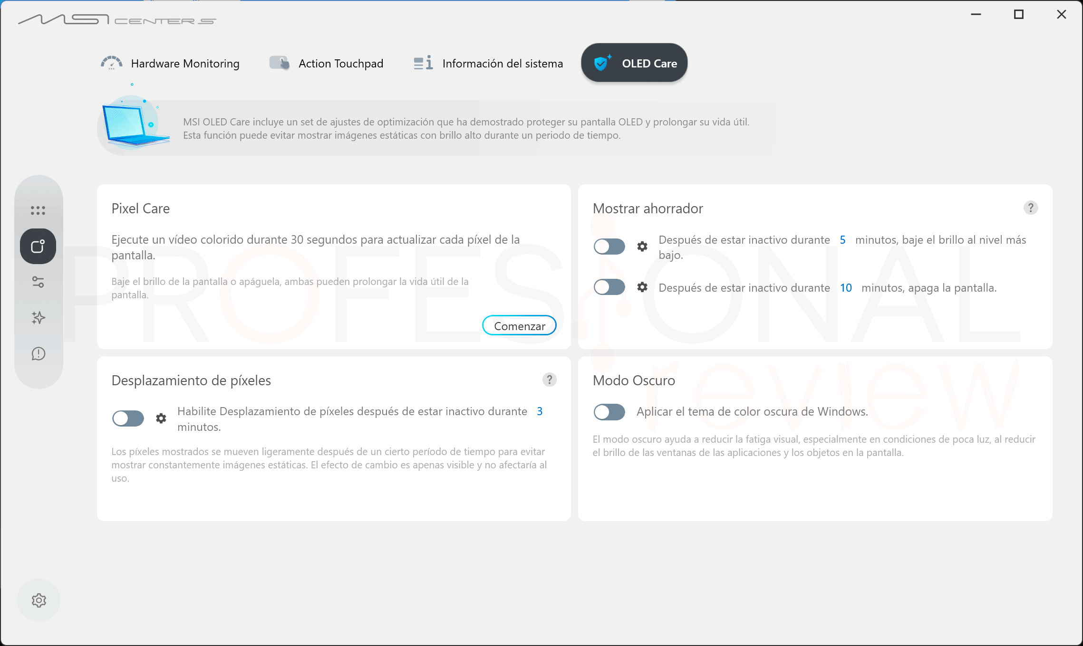Open settings gear at sidebar bottom
The image size is (1083, 646).
click(39, 600)
